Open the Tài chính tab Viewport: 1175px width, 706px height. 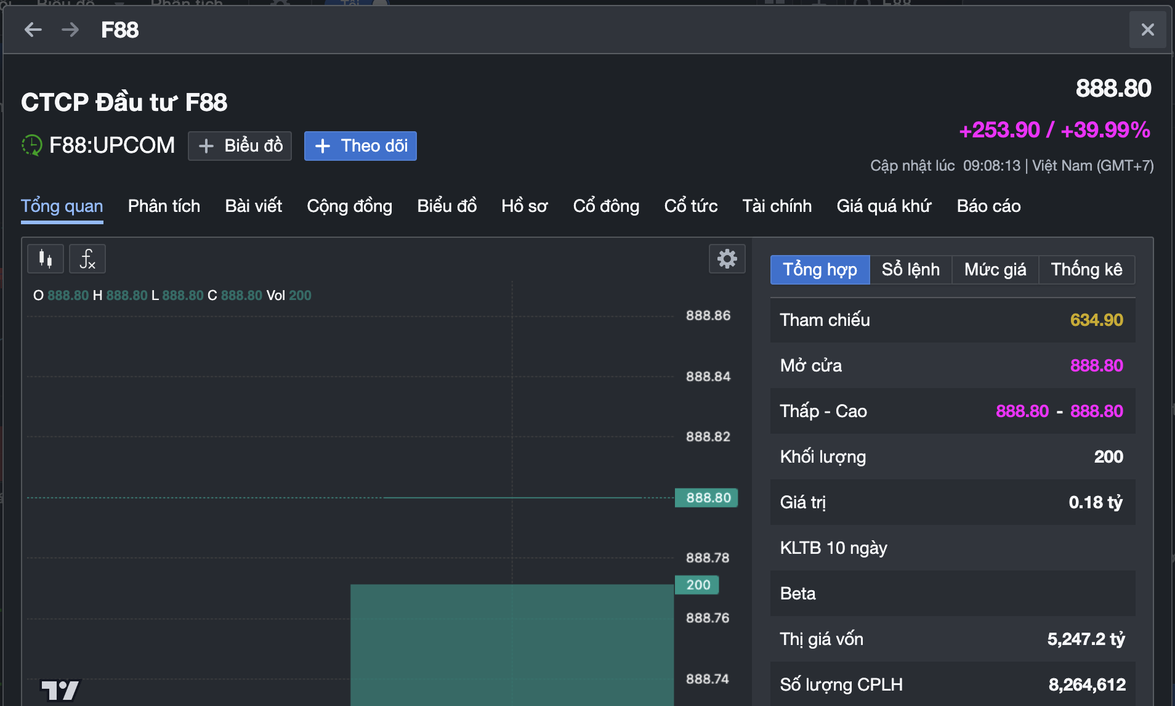[777, 206]
